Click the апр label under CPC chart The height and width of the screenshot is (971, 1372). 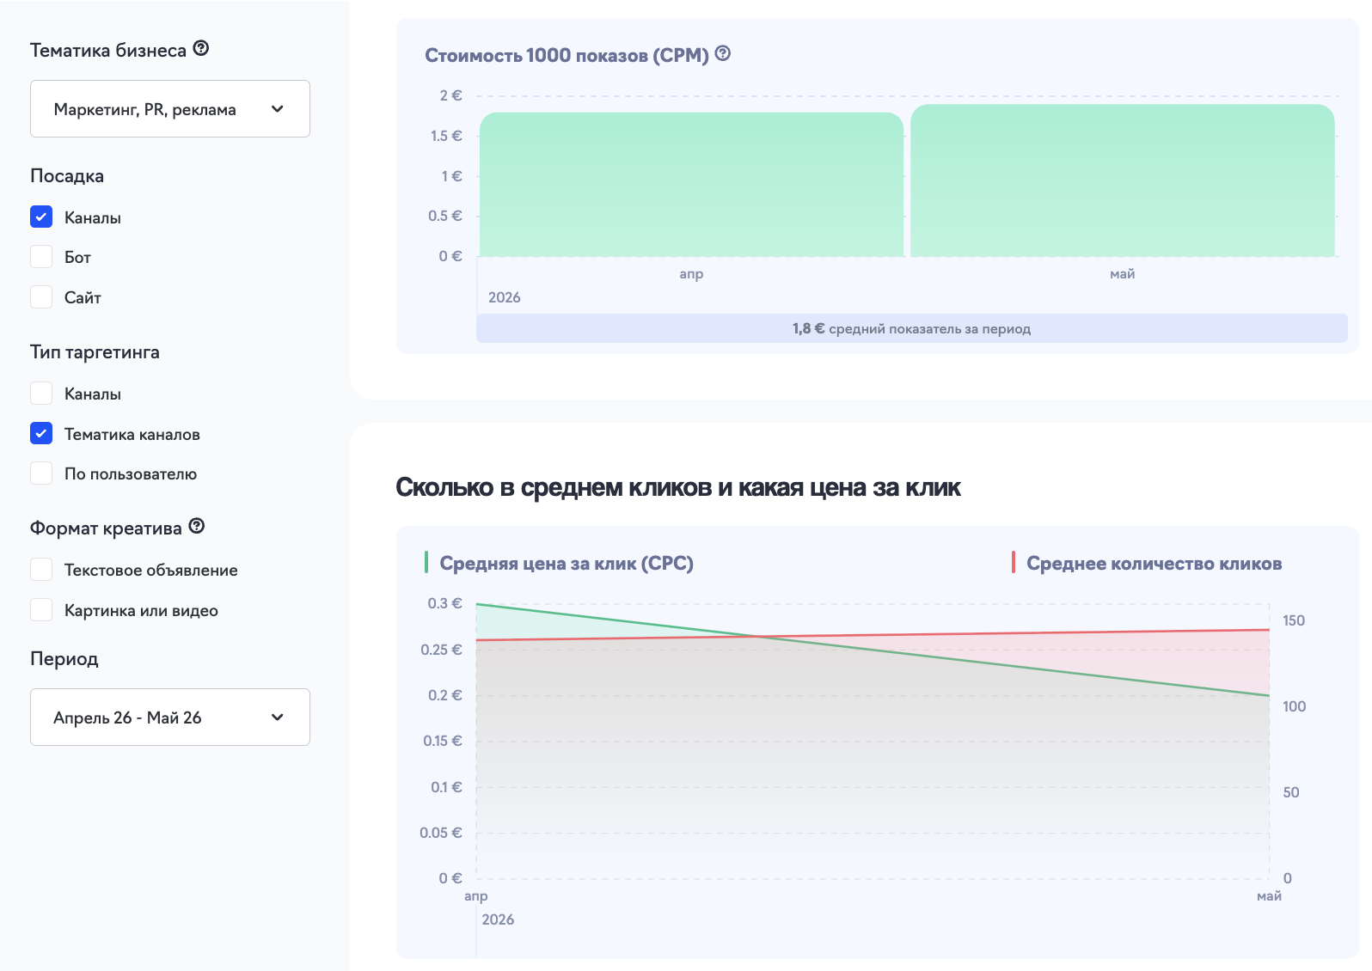click(476, 895)
